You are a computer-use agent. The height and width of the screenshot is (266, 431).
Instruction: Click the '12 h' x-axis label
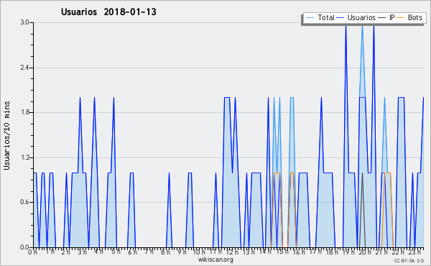(x=233, y=252)
